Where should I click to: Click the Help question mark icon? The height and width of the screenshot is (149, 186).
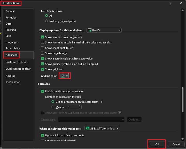pos(170,3)
